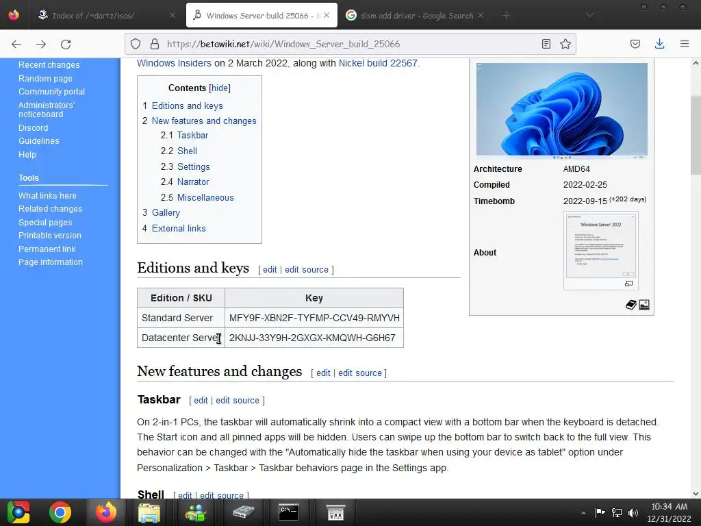Viewport: 701px width, 526px height.
Task: Open the Help sidebar link
Action: tap(27, 154)
